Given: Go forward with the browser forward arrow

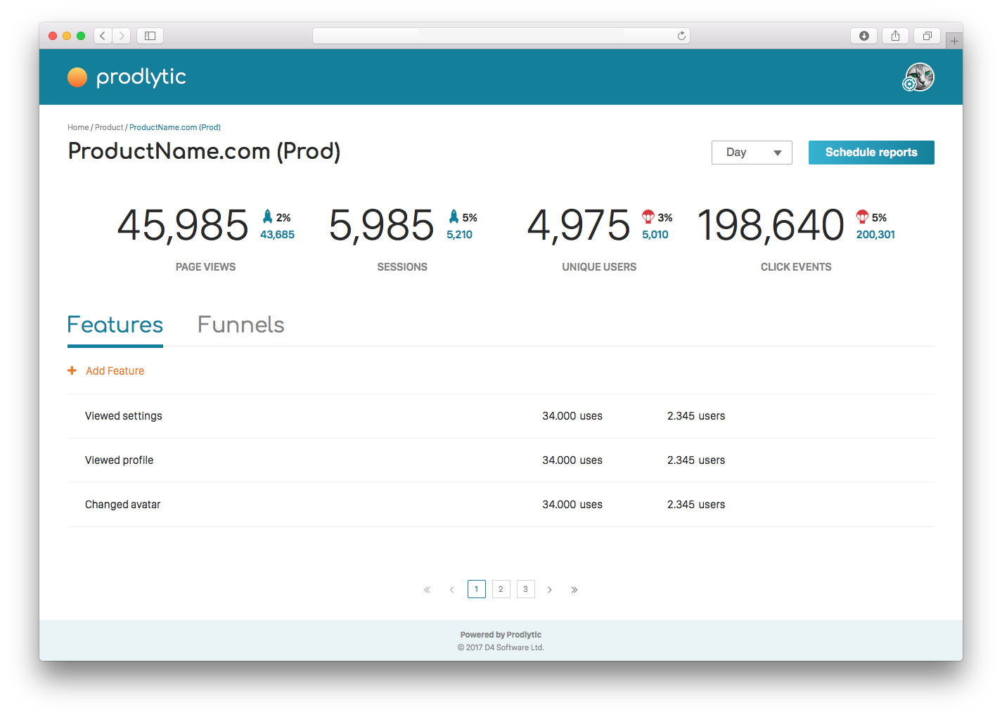Looking at the screenshot, I should (122, 36).
